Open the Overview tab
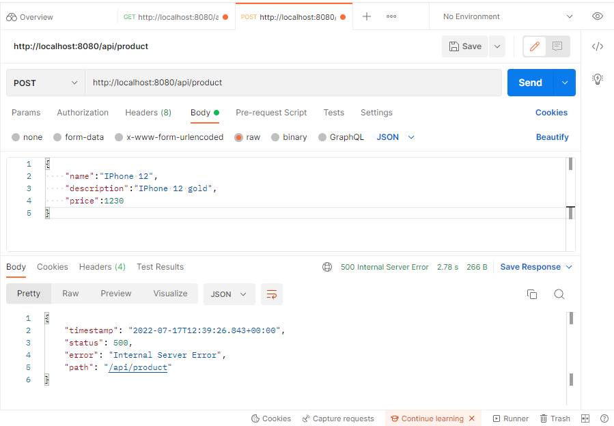Viewport: 614px width, 426px height. click(30, 17)
